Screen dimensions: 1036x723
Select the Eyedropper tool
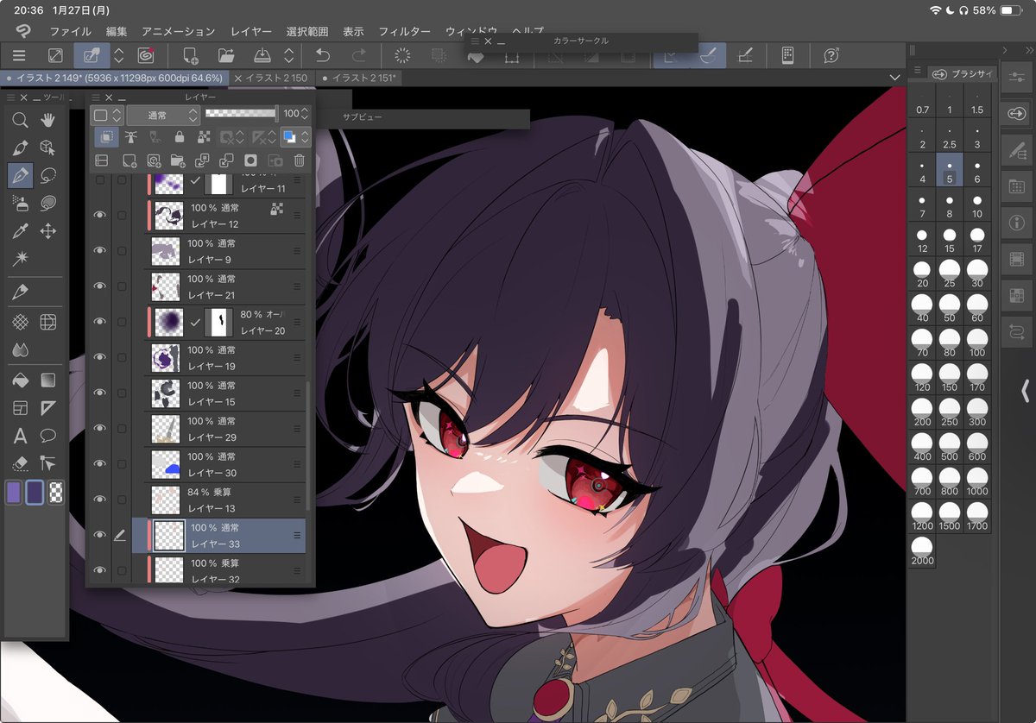coord(21,230)
